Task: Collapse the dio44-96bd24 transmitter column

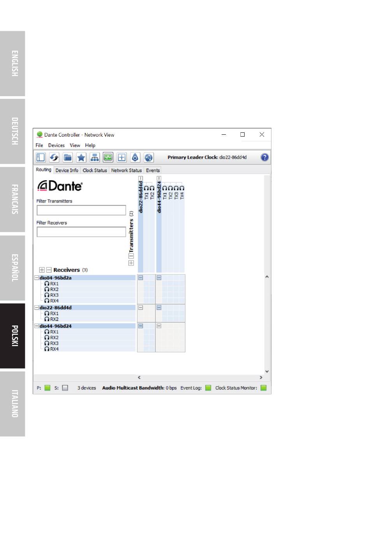Action: [x=159, y=178]
